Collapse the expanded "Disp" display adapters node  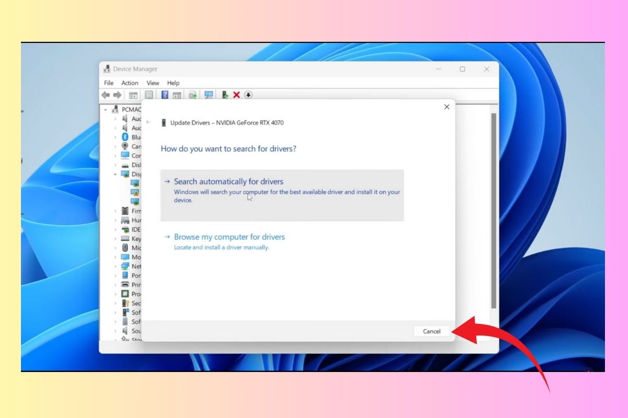[x=116, y=174]
